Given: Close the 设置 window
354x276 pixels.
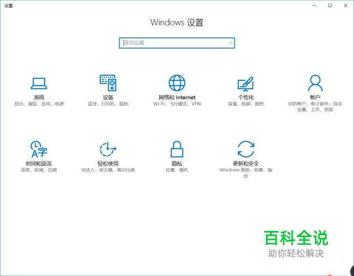Looking at the screenshot, I should click(x=346, y=6).
